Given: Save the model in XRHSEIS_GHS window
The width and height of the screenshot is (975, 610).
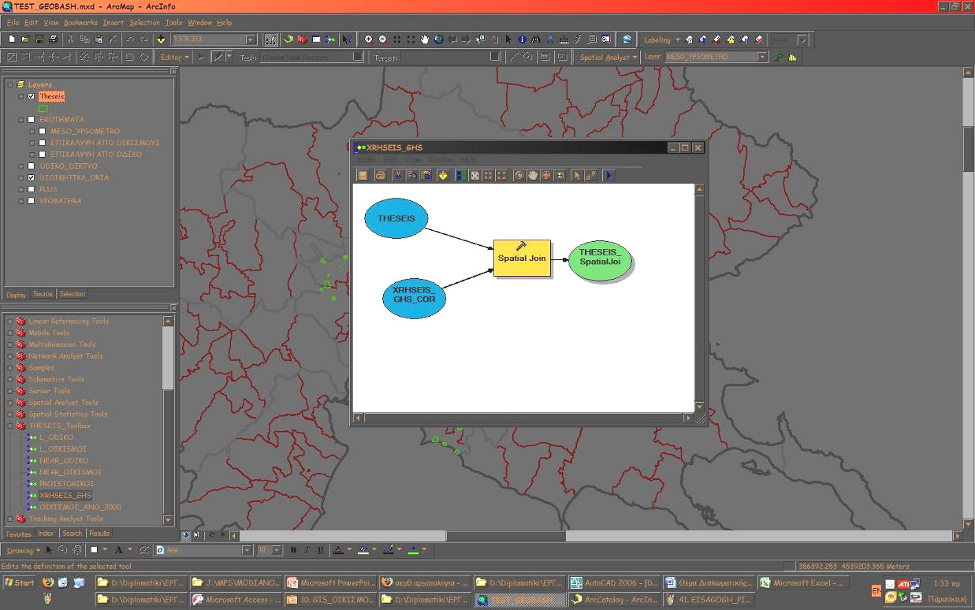Looking at the screenshot, I should click(363, 176).
